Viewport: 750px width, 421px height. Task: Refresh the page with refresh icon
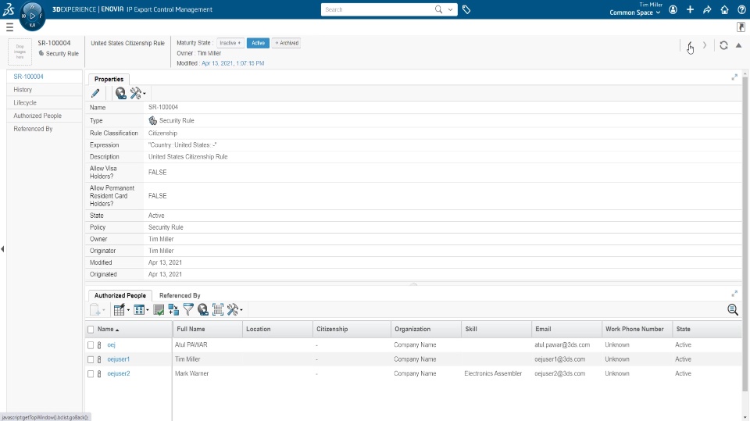click(723, 45)
